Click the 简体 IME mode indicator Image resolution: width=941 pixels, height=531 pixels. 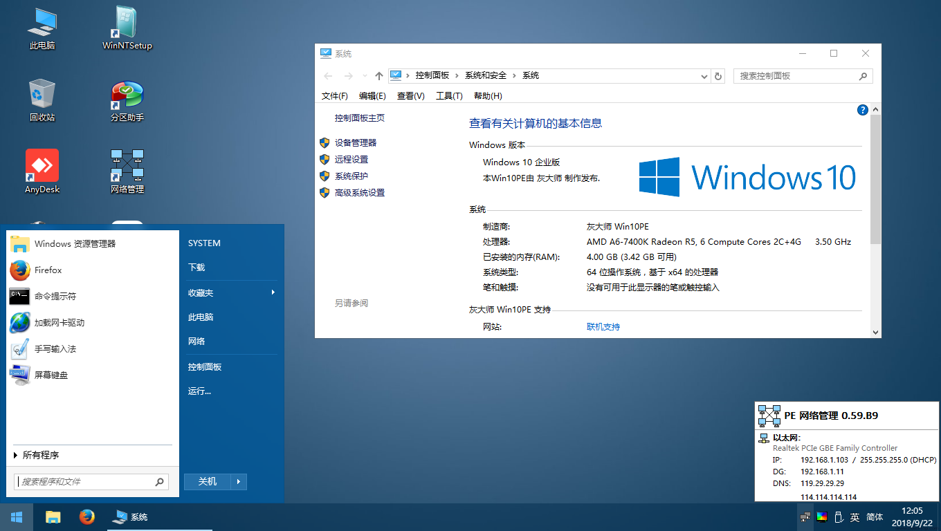point(875,516)
